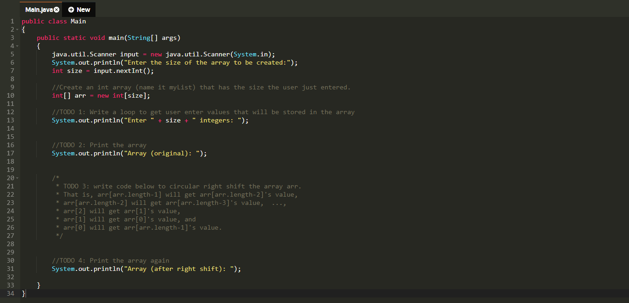Click comment "arr[0] will get arr[arr.length-1]'s value."
The width and height of the screenshot is (629, 303).
pos(139,227)
